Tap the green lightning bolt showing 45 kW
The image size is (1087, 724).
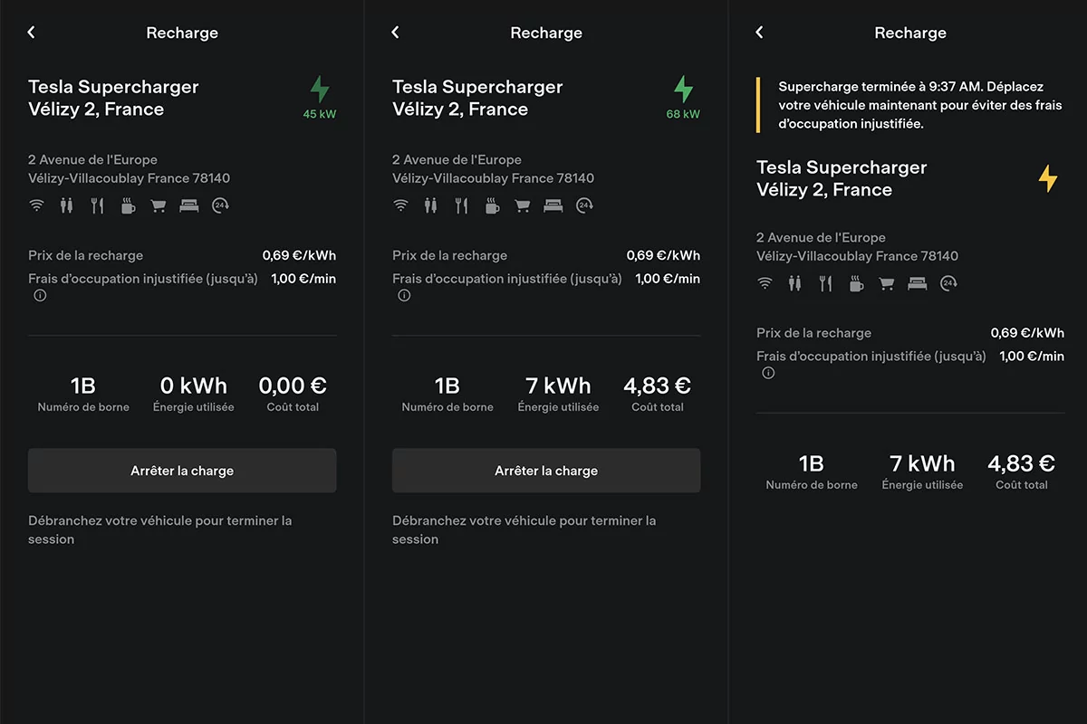[x=320, y=90]
